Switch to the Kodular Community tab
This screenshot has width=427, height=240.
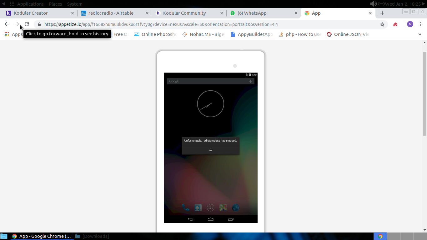[190, 13]
